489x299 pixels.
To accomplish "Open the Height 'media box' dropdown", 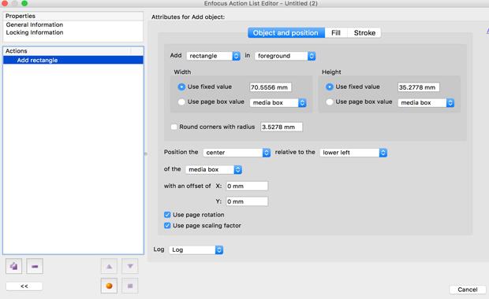I will pyautogui.click(x=426, y=102).
